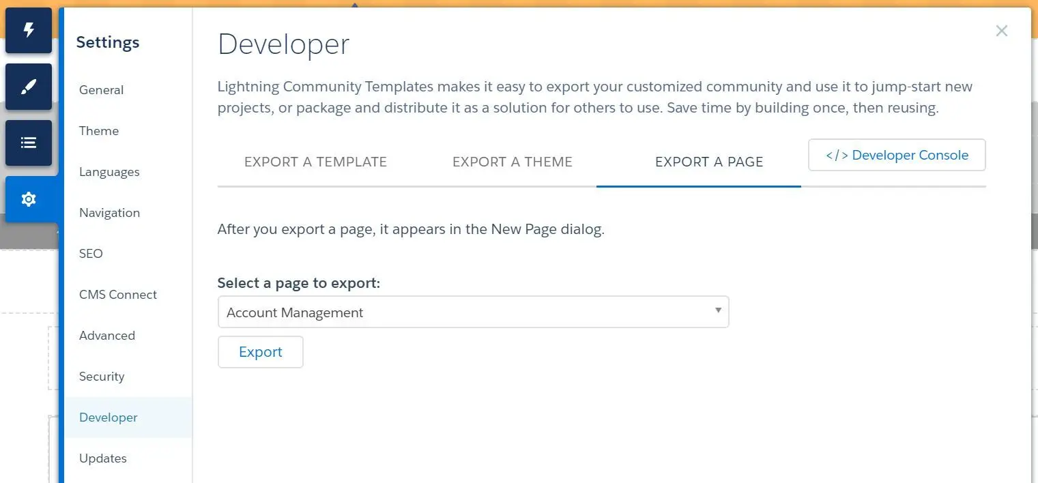This screenshot has height=483, width=1038.
Task: Click the Export button
Action: (260, 352)
